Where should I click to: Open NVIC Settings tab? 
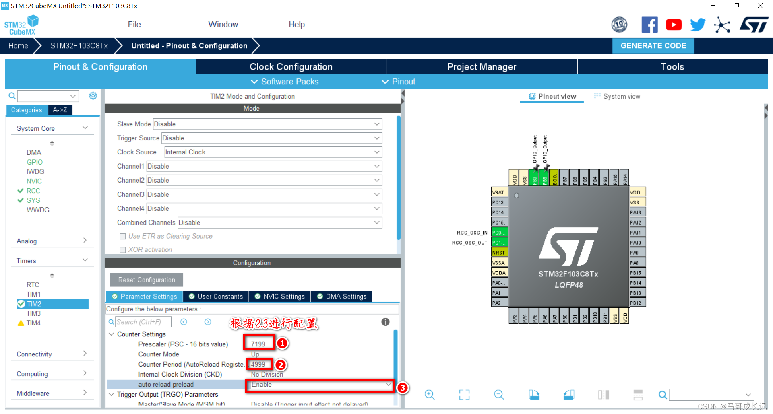(280, 297)
